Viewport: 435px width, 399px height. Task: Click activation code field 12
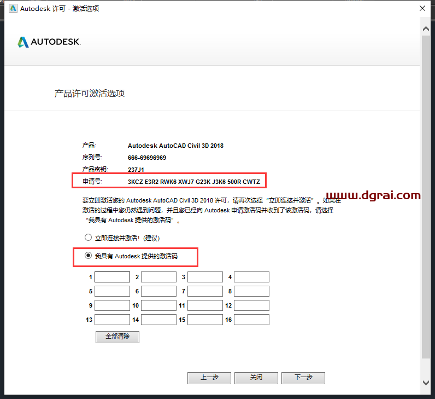(251, 305)
